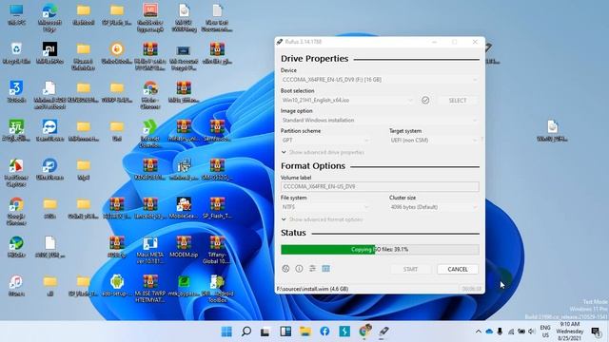Launch the black Mi logo shortcut
Screen dimensions: 609x342
pos(49,53)
